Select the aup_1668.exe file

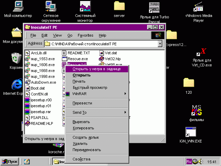[40, 71]
